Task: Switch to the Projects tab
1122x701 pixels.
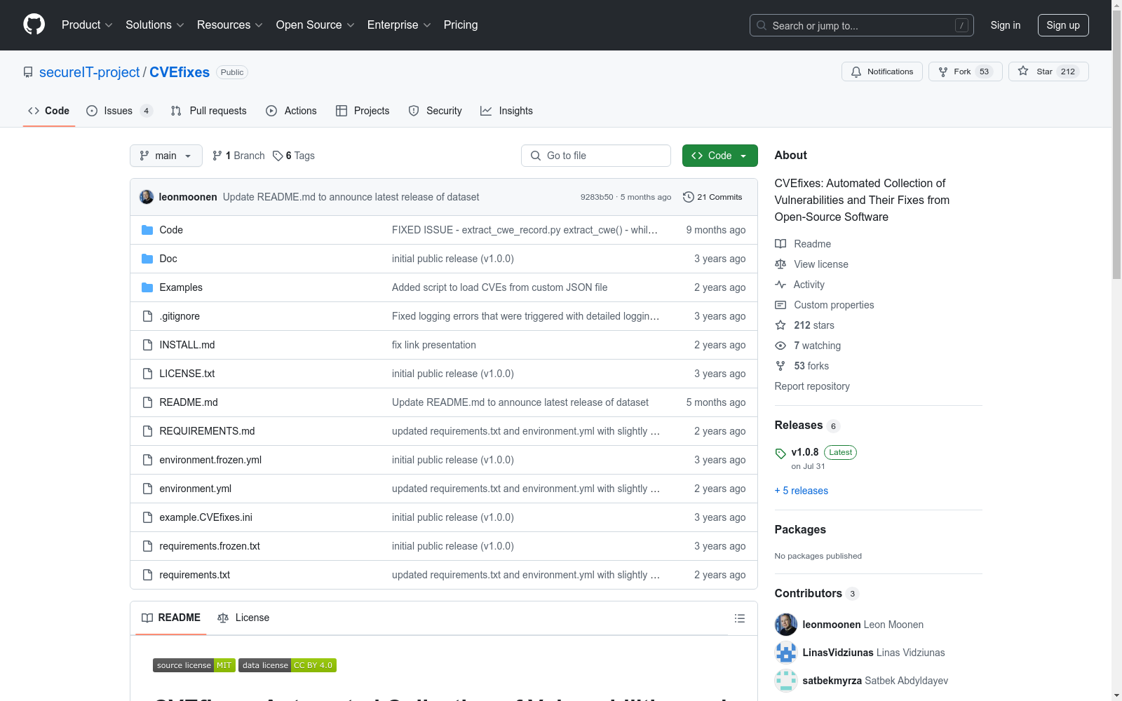Action: 363,111
